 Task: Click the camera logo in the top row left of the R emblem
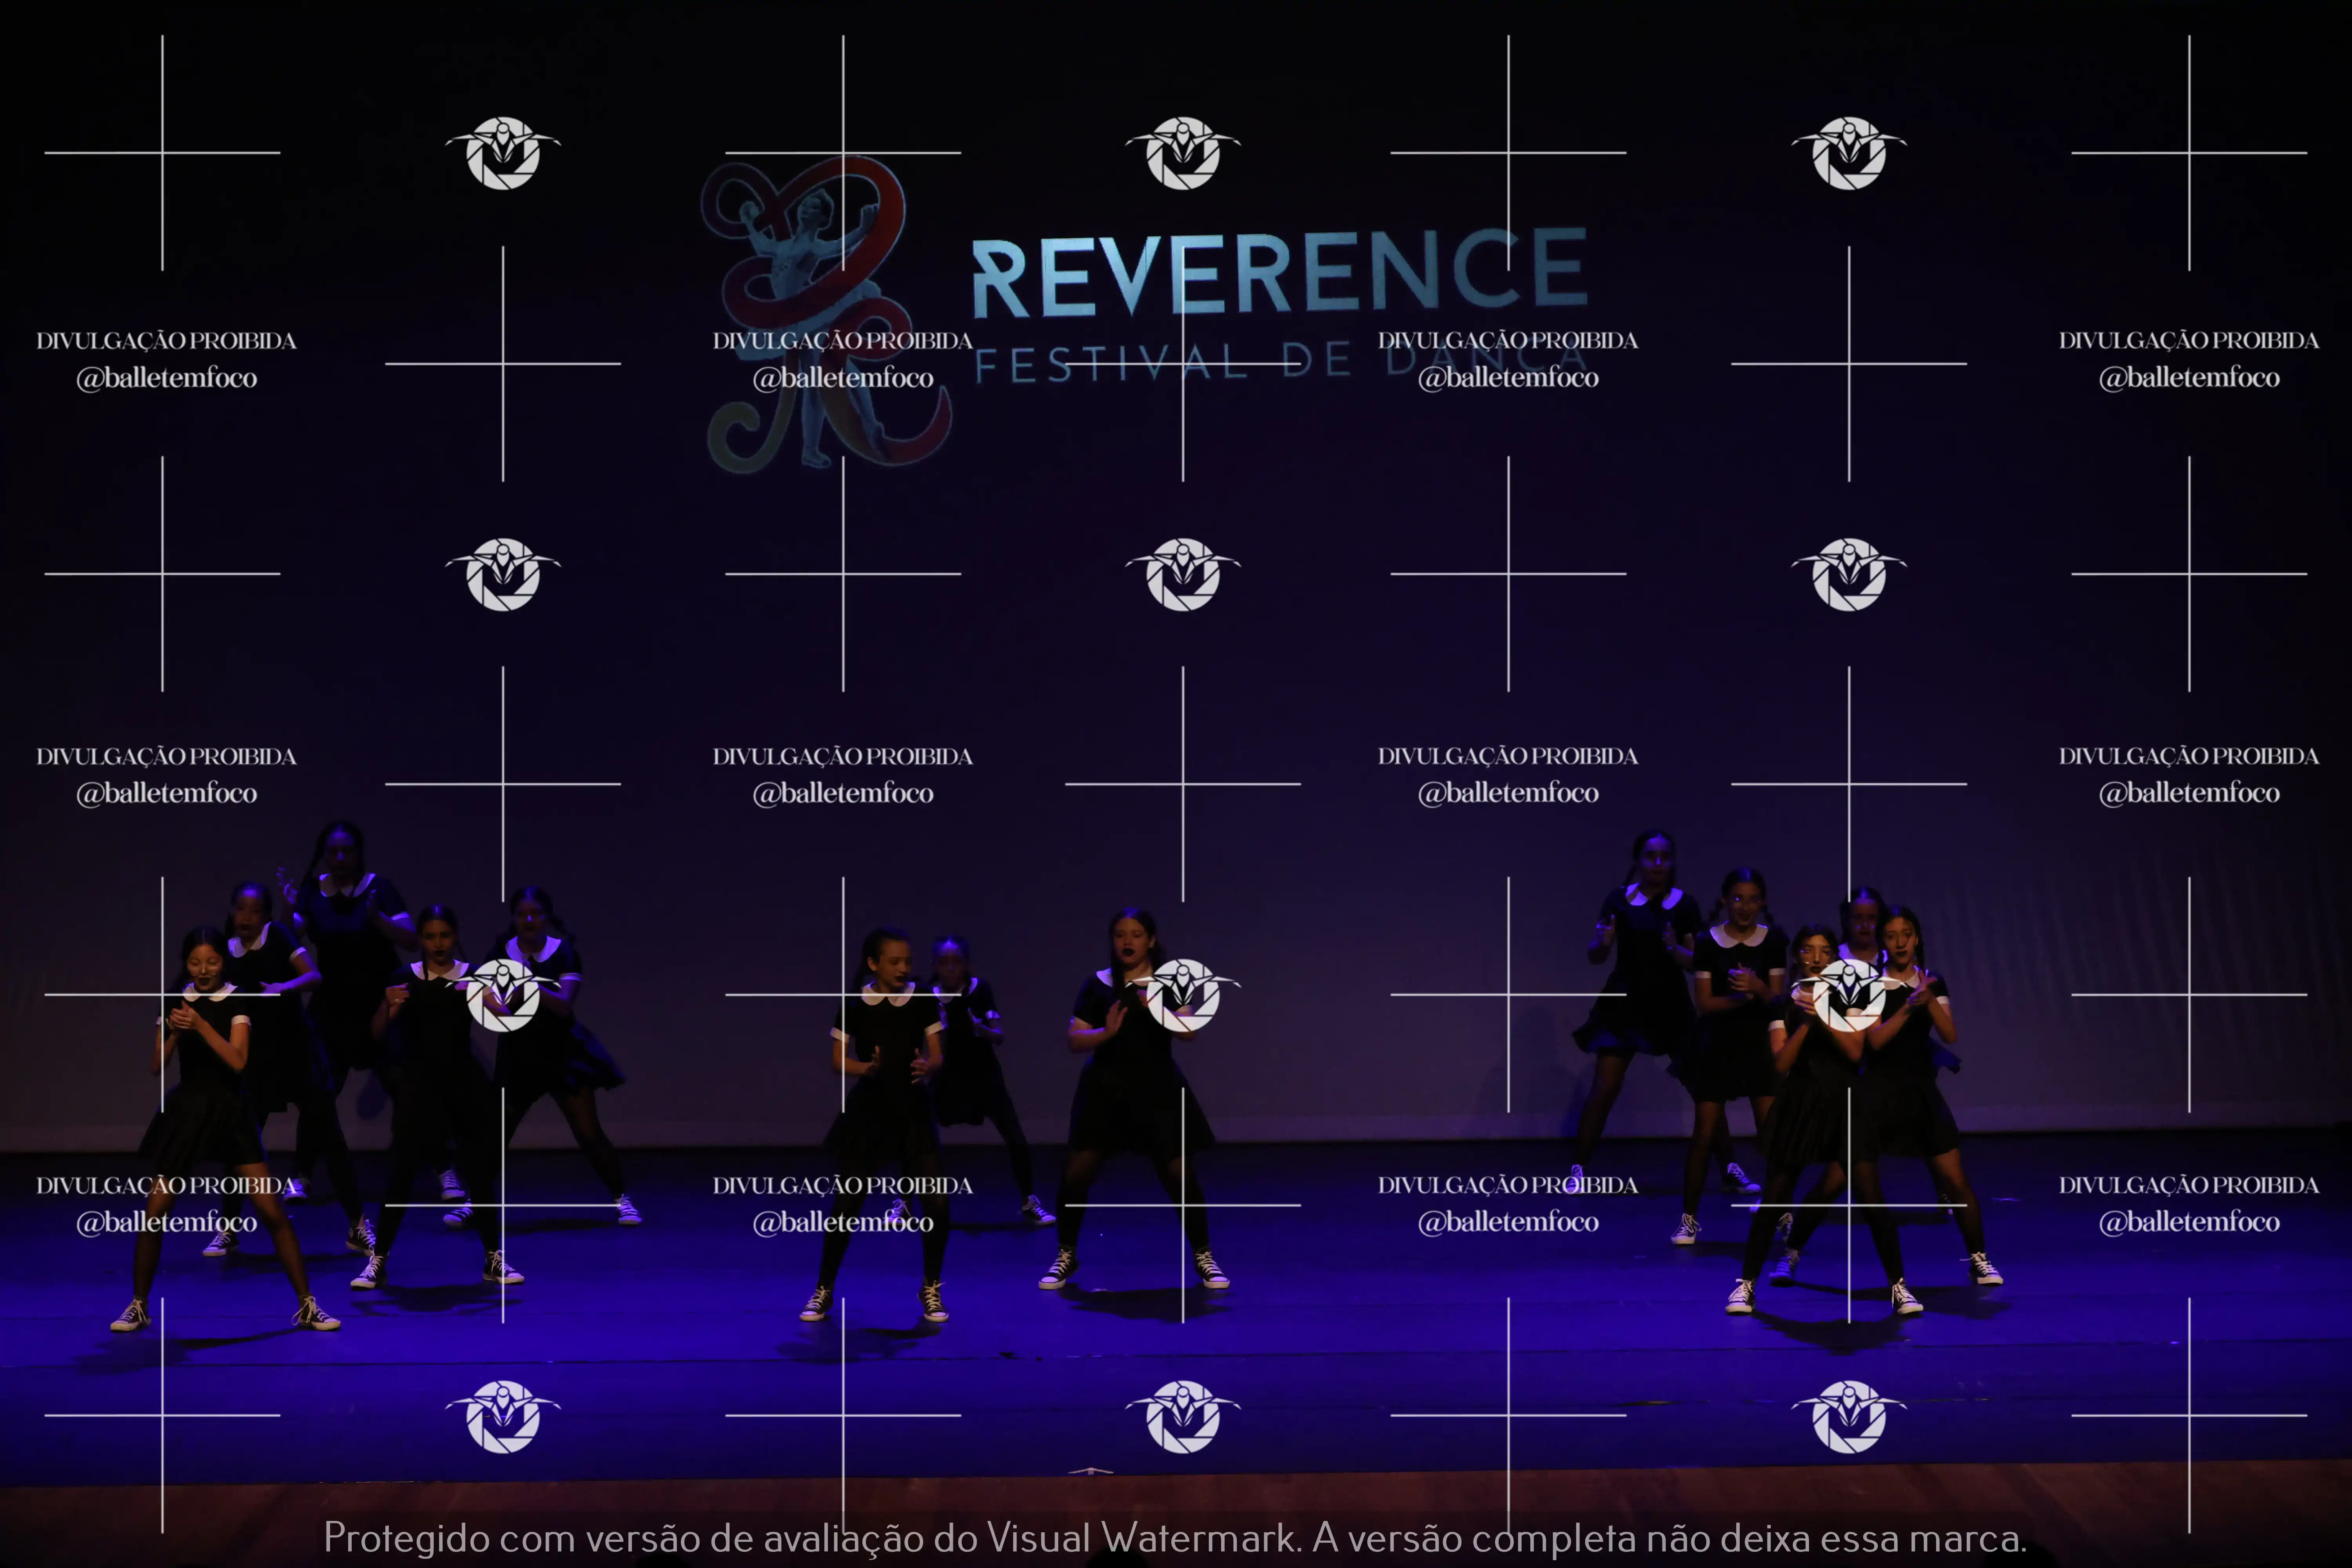(x=503, y=153)
